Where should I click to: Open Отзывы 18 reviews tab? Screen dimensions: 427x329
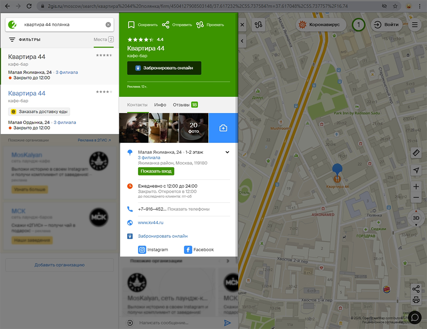click(185, 105)
